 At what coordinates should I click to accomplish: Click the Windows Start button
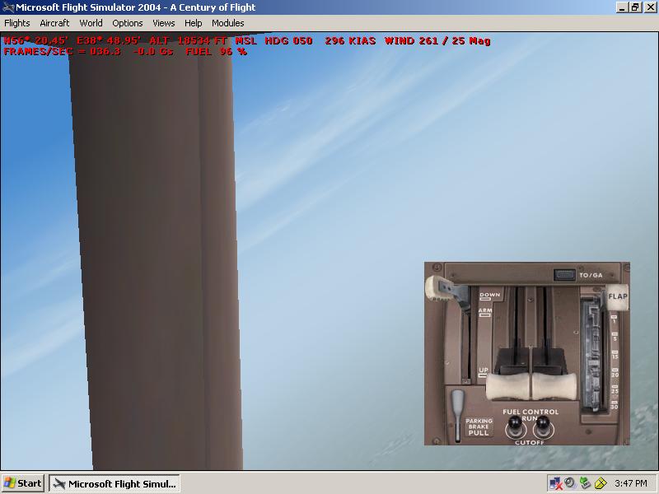pos(23,483)
